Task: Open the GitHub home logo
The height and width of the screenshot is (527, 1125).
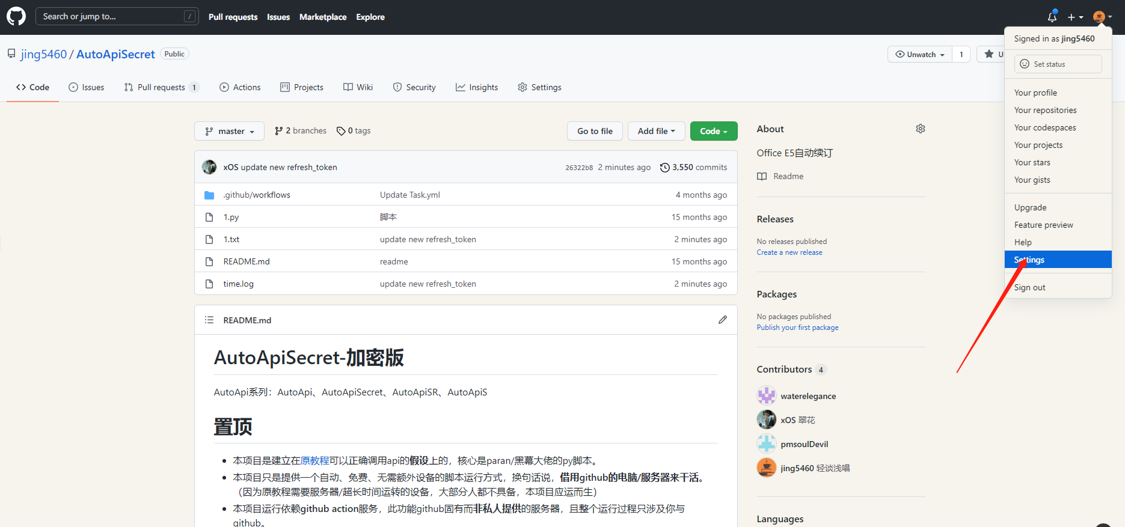Action: click(16, 16)
